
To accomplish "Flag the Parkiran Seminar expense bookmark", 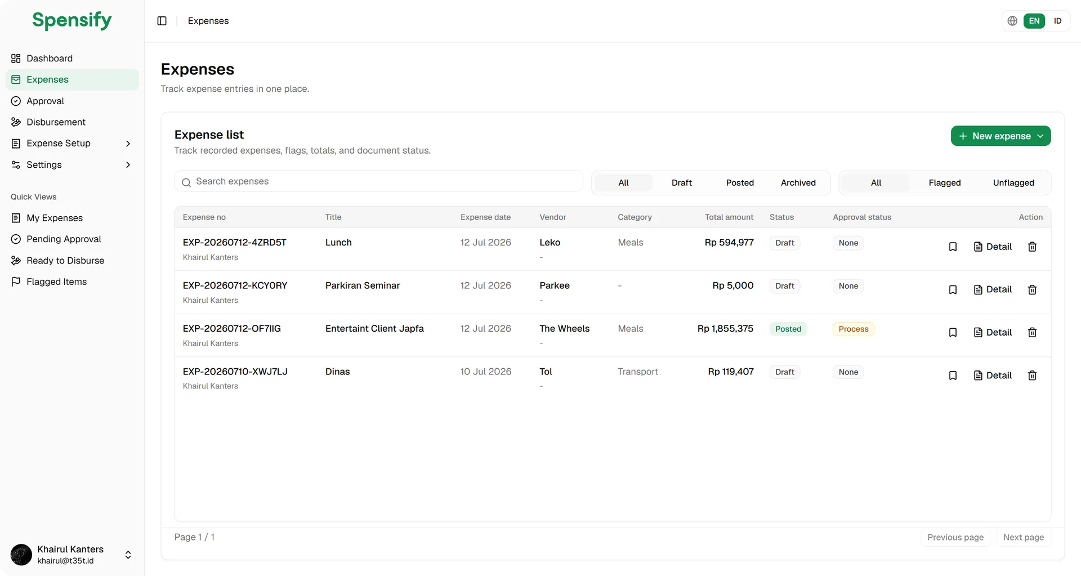I will 953,289.
